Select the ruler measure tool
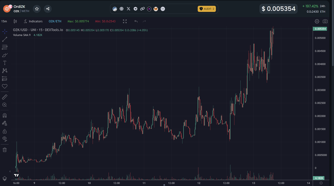This screenshot has width=334, height=186. (x=5, y=97)
